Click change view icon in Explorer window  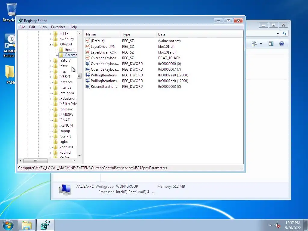(254, 44)
